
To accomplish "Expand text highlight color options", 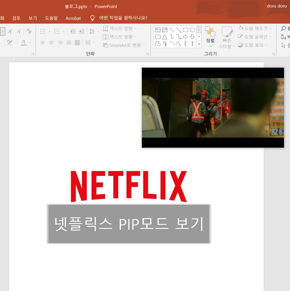I will click(x=16, y=43).
